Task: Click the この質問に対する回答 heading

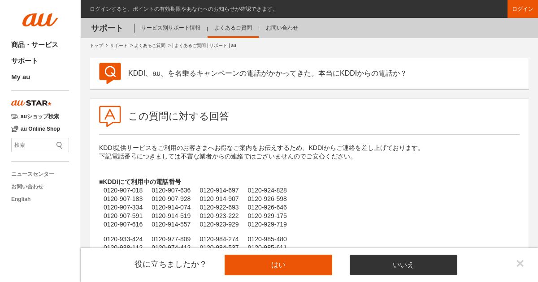Action: [x=178, y=116]
